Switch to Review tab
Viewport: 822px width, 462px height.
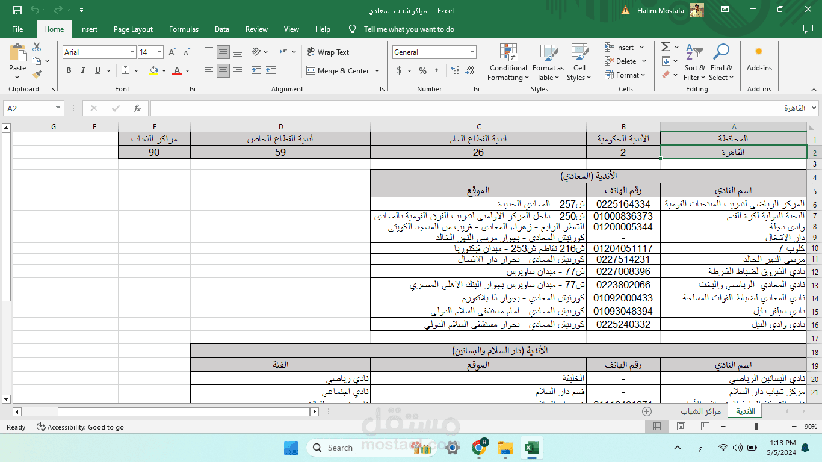pyautogui.click(x=256, y=29)
